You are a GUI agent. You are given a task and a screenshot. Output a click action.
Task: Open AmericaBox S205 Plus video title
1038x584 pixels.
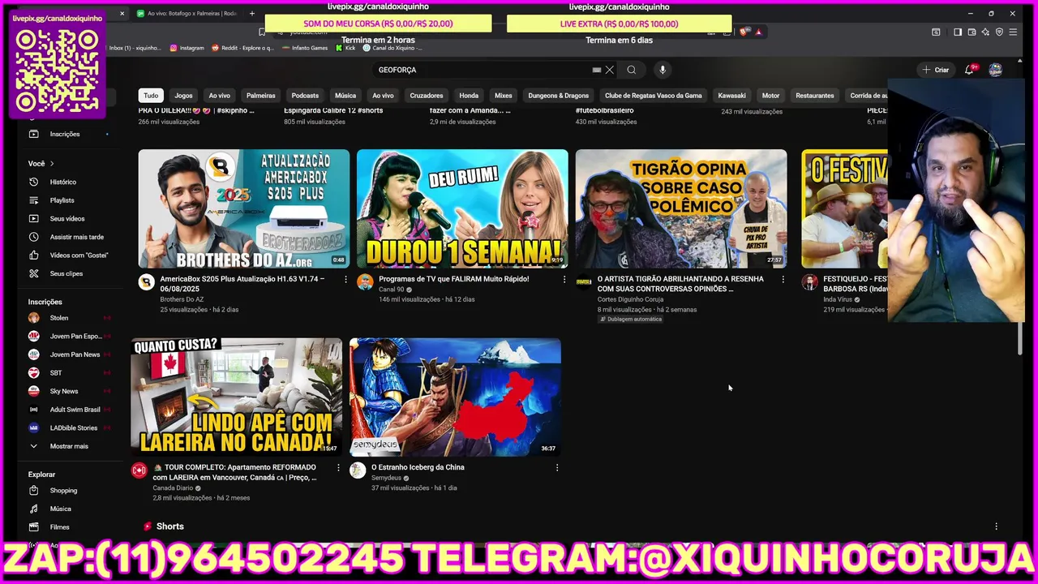click(x=242, y=283)
